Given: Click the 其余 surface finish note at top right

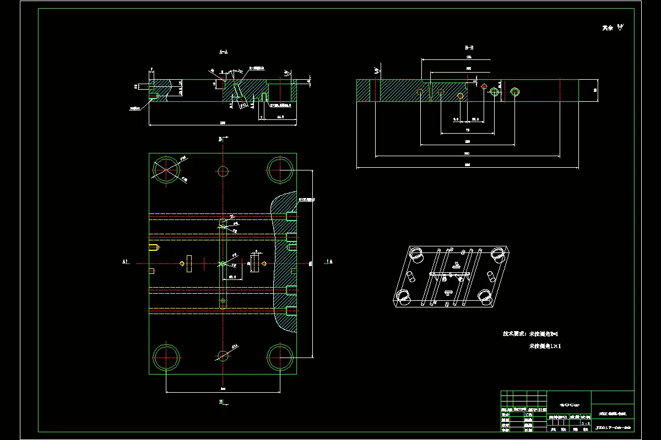Looking at the screenshot, I should 613,28.
